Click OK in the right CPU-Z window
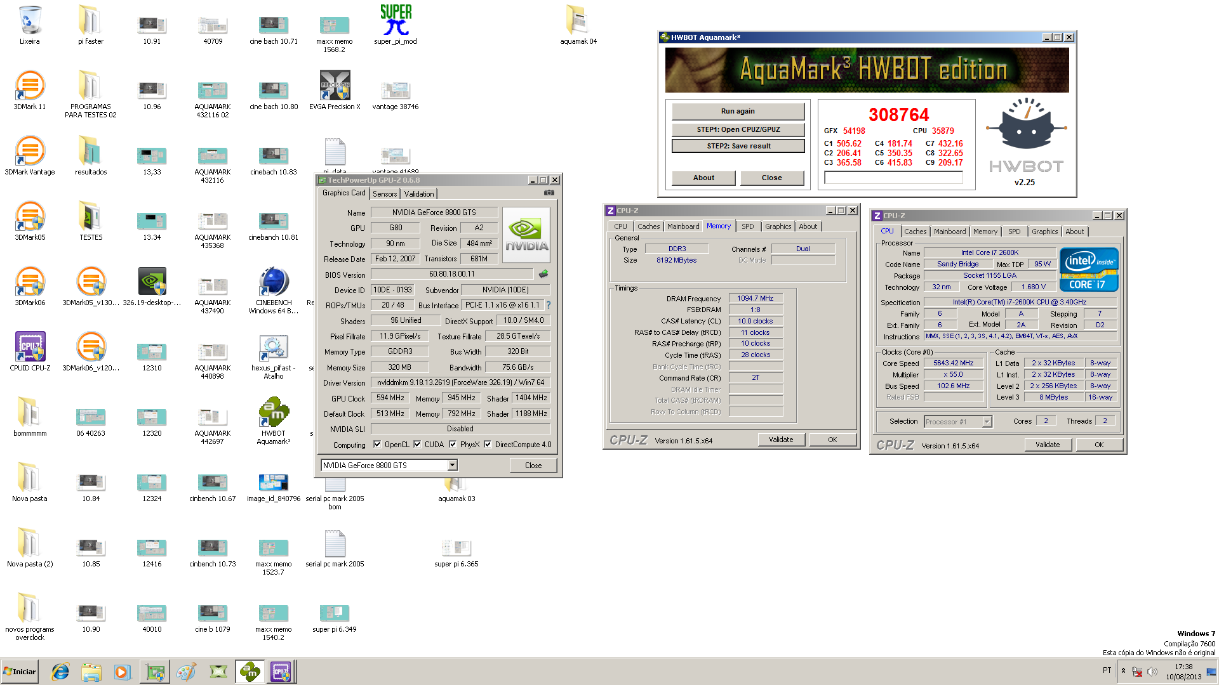Screen dimensions: 1219x685 pyautogui.click(x=1099, y=445)
